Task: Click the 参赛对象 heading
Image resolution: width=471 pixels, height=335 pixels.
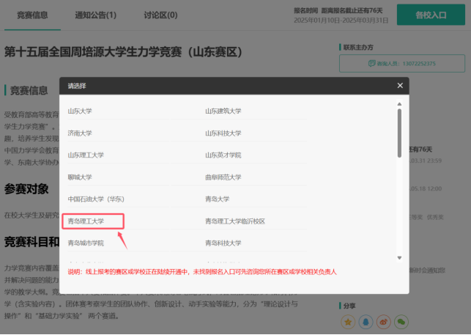Action: point(26,189)
